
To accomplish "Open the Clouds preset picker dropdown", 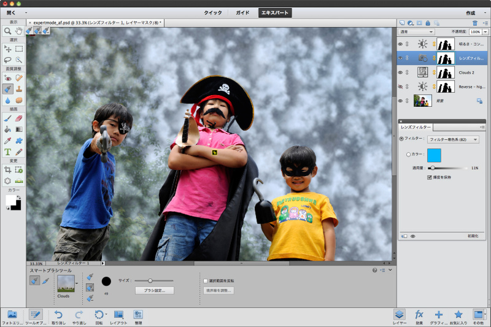I will pos(77,283).
